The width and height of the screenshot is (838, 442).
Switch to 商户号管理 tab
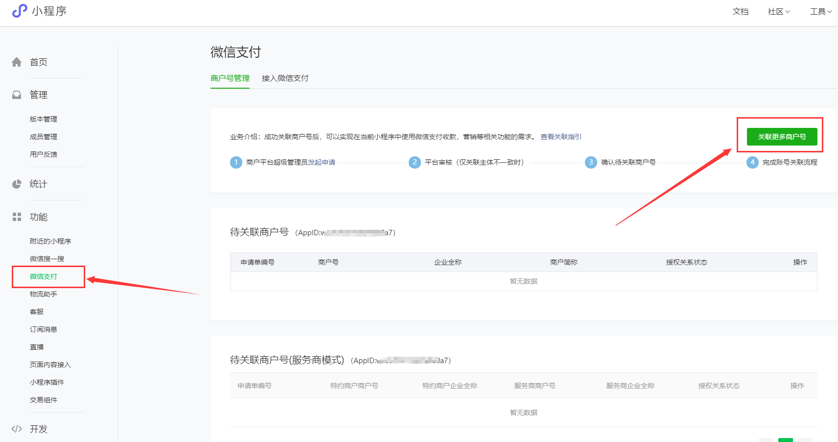point(230,78)
